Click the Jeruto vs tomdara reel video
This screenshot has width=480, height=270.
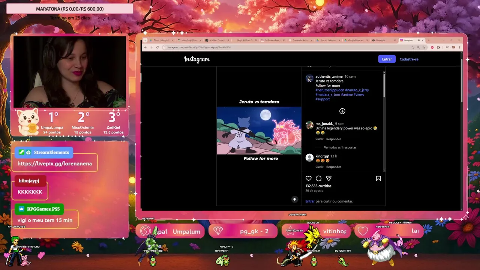[259, 130]
